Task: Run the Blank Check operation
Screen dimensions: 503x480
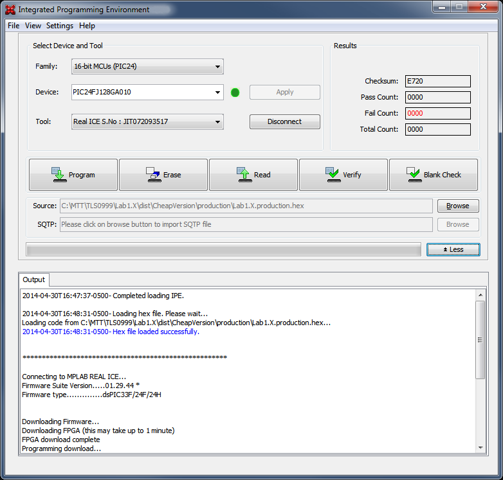Action: tap(433, 175)
